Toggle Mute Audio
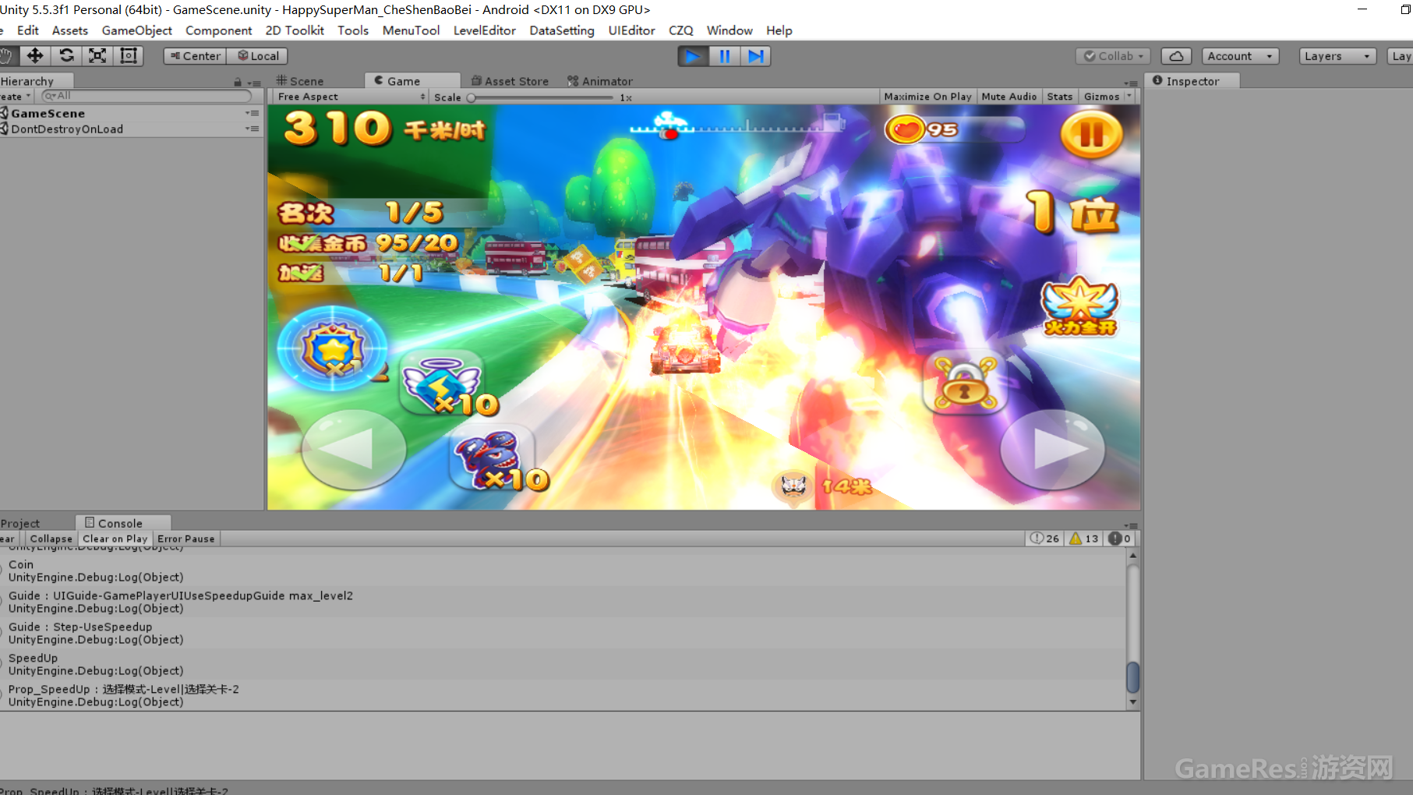This screenshot has width=1413, height=795. pyautogui.click(x=1009, y=97)
